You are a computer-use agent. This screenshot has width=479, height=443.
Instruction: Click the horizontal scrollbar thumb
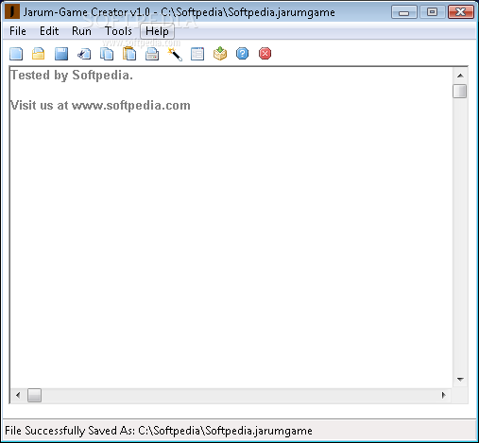click(34, 396)
